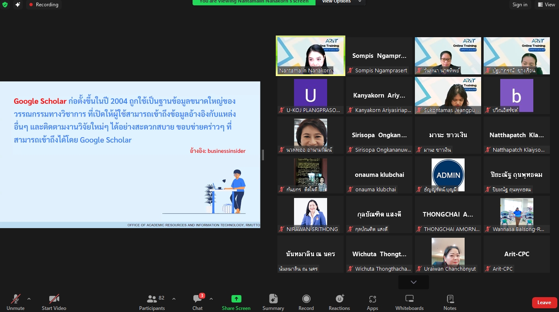Click muted mic icon on Kanyakorn Ariyasiriap
559x312 pixels.
(351, 110)
